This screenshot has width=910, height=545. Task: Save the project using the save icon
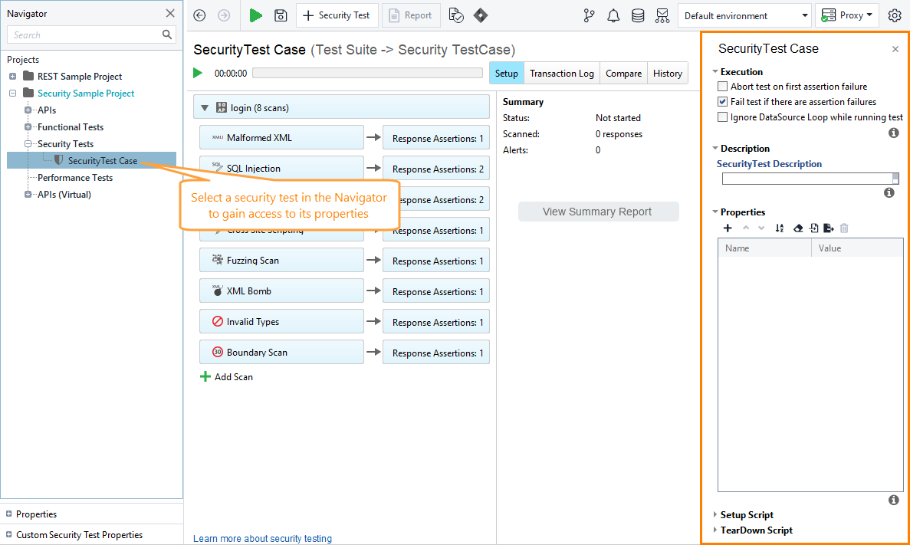(280, 15)
